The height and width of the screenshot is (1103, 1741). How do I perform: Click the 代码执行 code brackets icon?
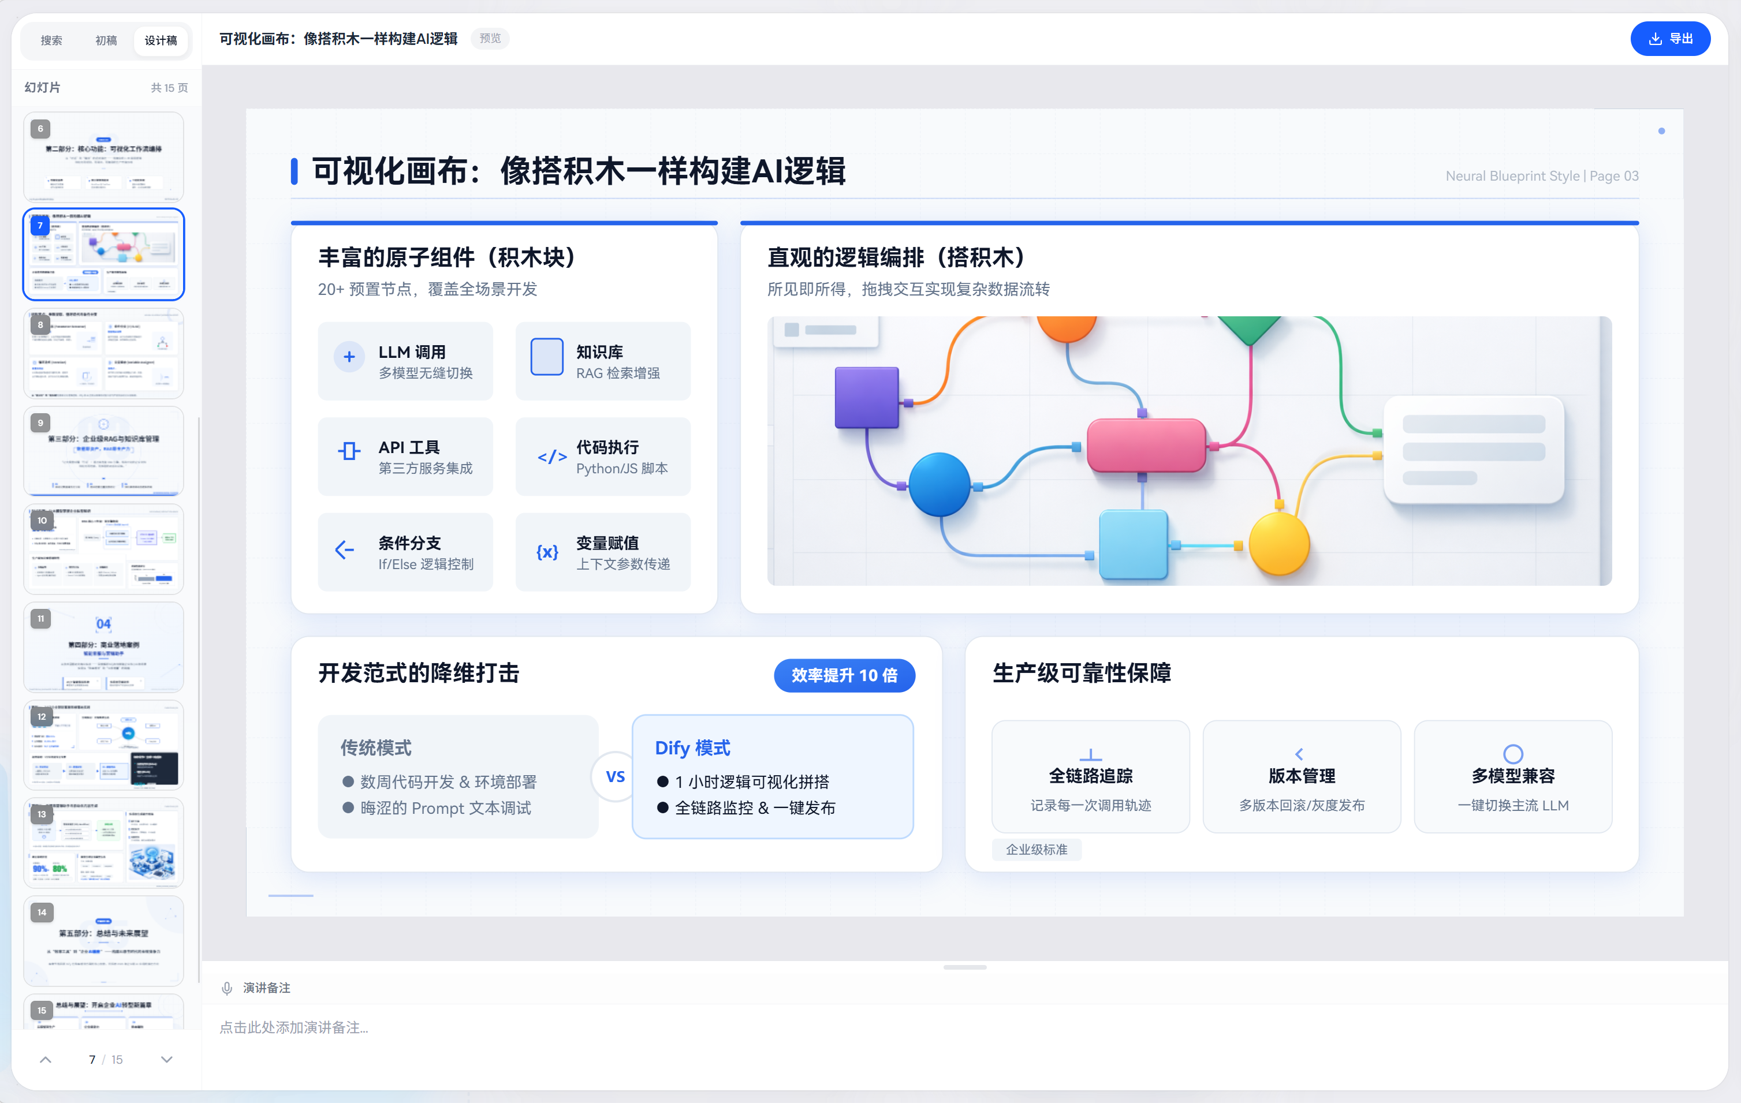551,457
